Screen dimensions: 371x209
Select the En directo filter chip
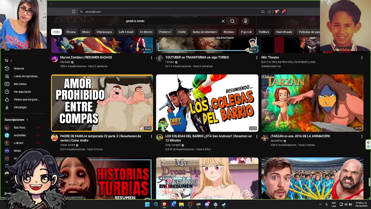tap(146, 32)
